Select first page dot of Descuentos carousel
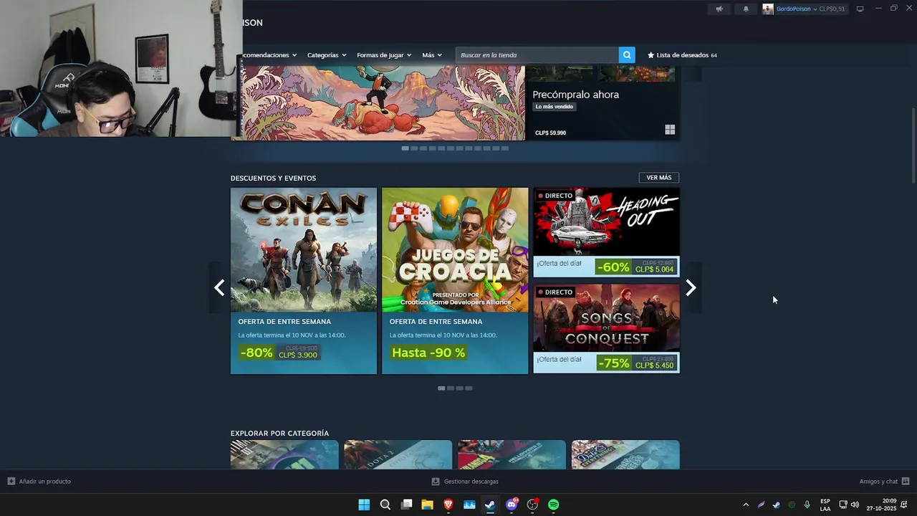Image resolution: width=917 pixels, height=516 pixels. coord(441,388)
